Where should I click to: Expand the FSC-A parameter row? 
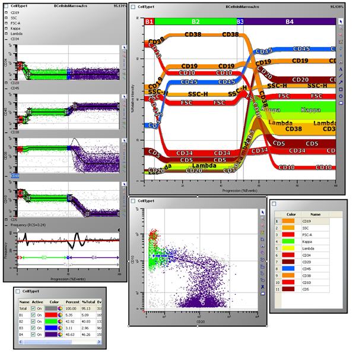6,23
